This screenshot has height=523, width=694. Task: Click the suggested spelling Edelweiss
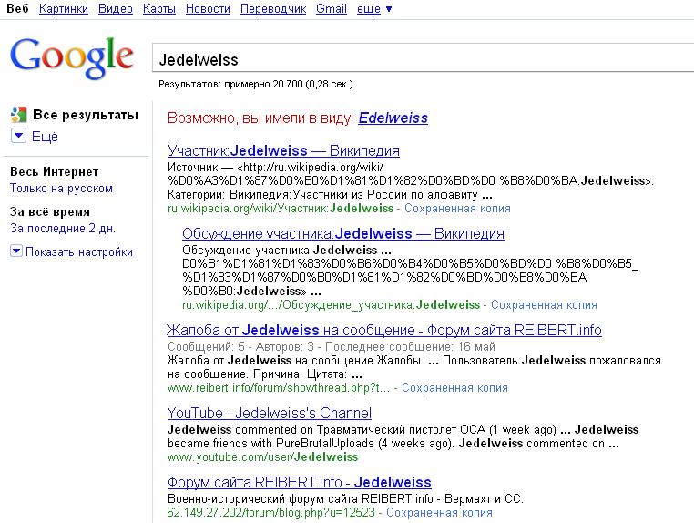click(393, 118)
